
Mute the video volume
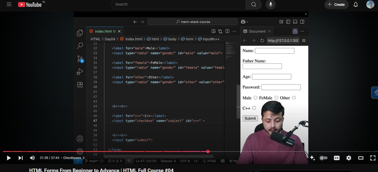pos(32,158)
